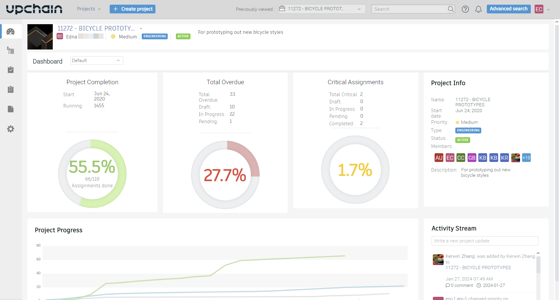Click the ENGINEERING tag in project header
This screenshot has width=560, height=300.
tap(155, 36)
